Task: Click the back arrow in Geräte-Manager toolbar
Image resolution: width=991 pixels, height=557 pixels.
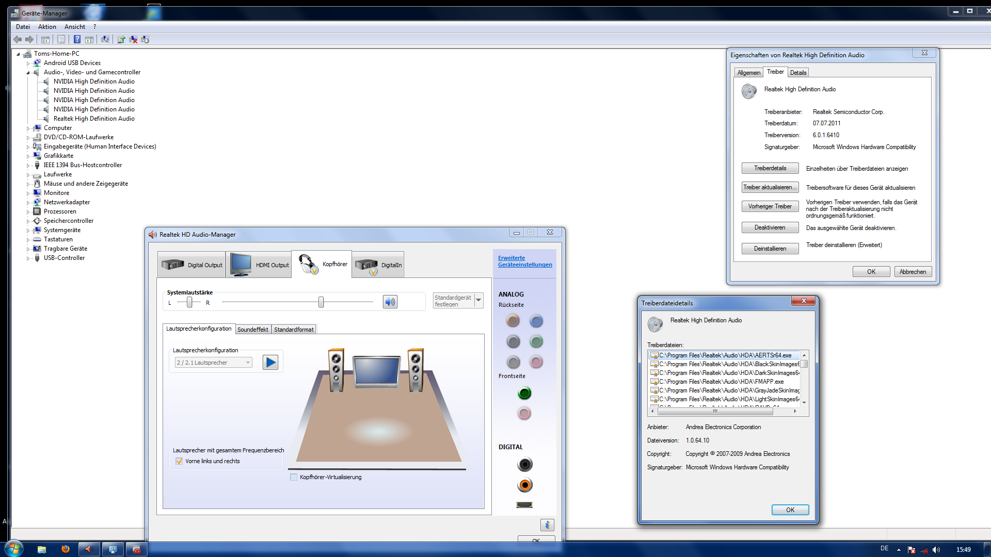Action: pyautogui.click(x=18, y=39)
